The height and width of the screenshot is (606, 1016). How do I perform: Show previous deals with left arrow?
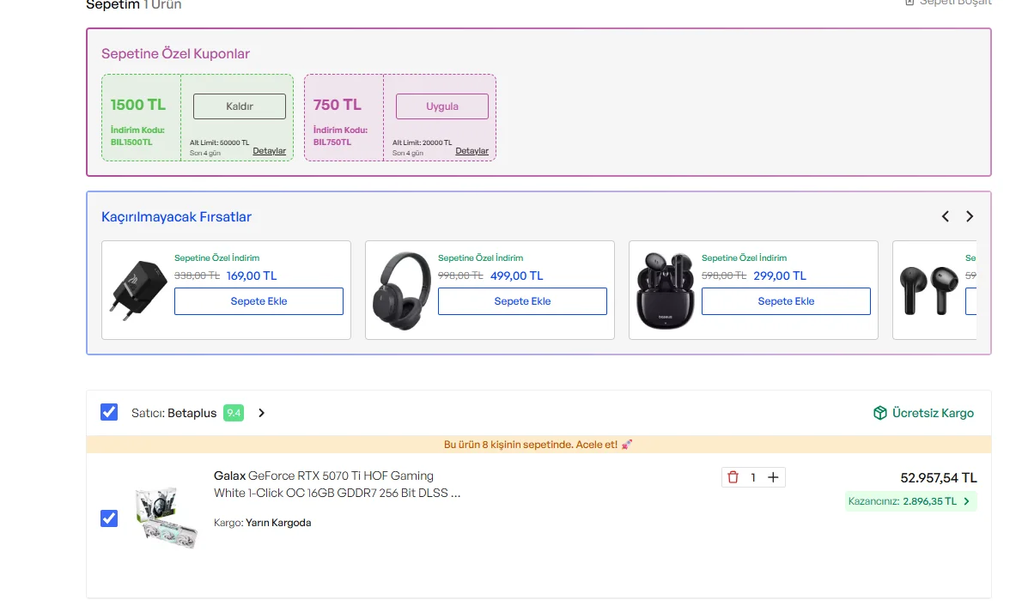click(946, 216)
